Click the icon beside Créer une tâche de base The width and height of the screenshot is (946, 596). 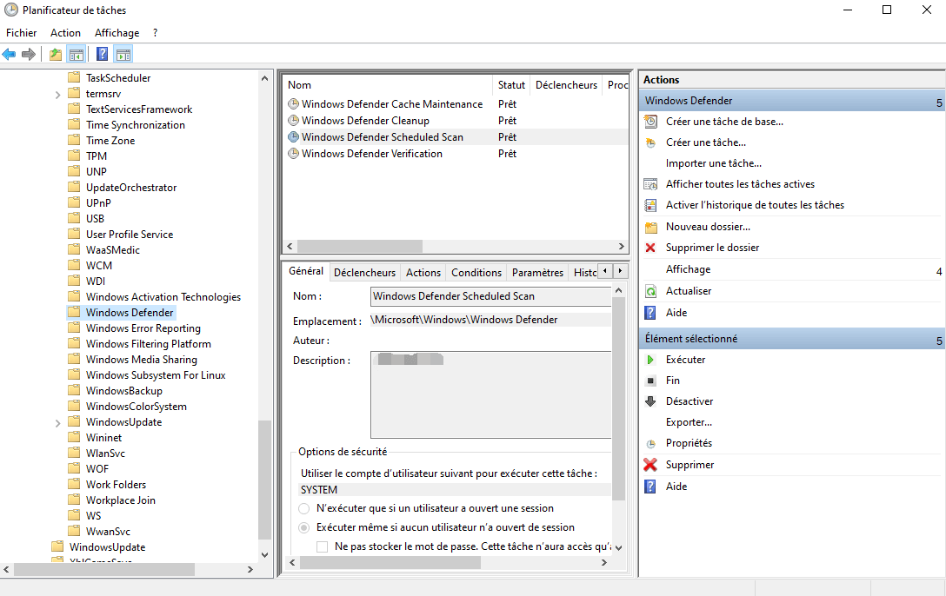tap(650, 122)
